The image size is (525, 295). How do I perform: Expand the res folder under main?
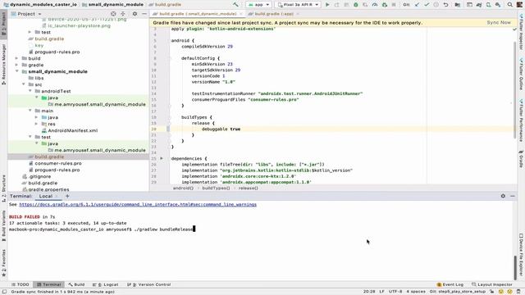(36, 124)
